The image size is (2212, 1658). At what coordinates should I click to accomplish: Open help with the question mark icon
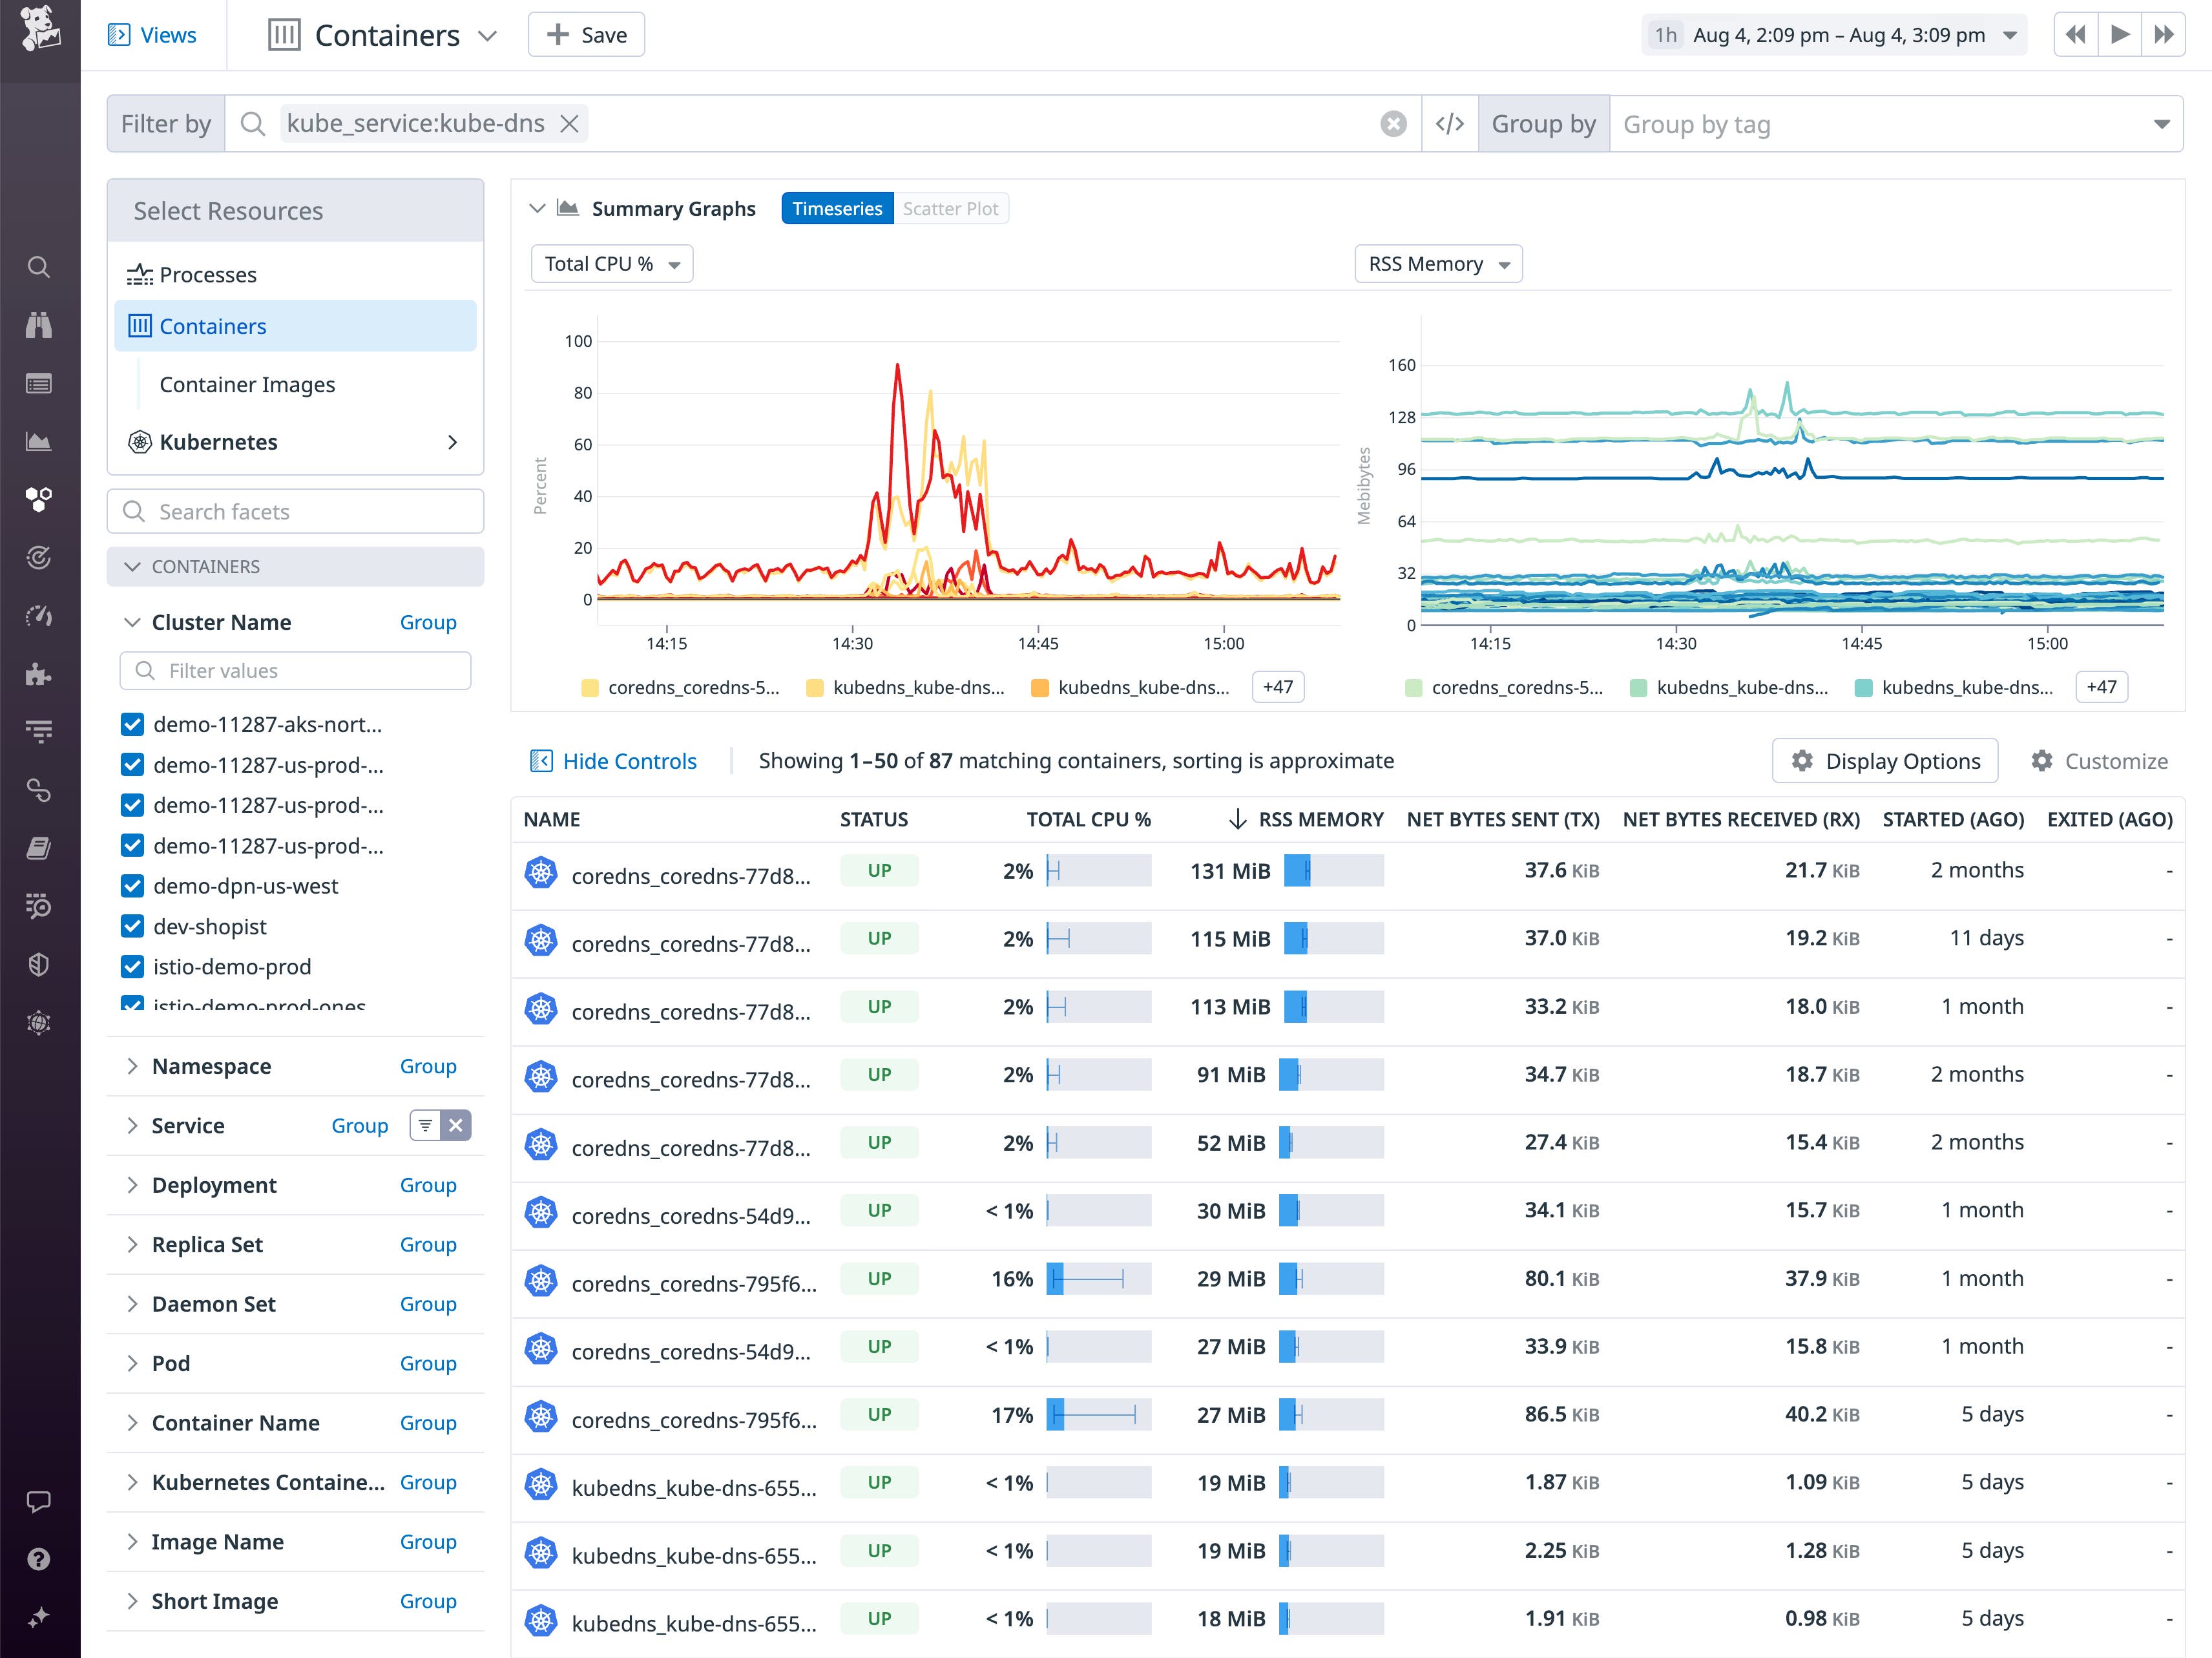click(39, 1558)
